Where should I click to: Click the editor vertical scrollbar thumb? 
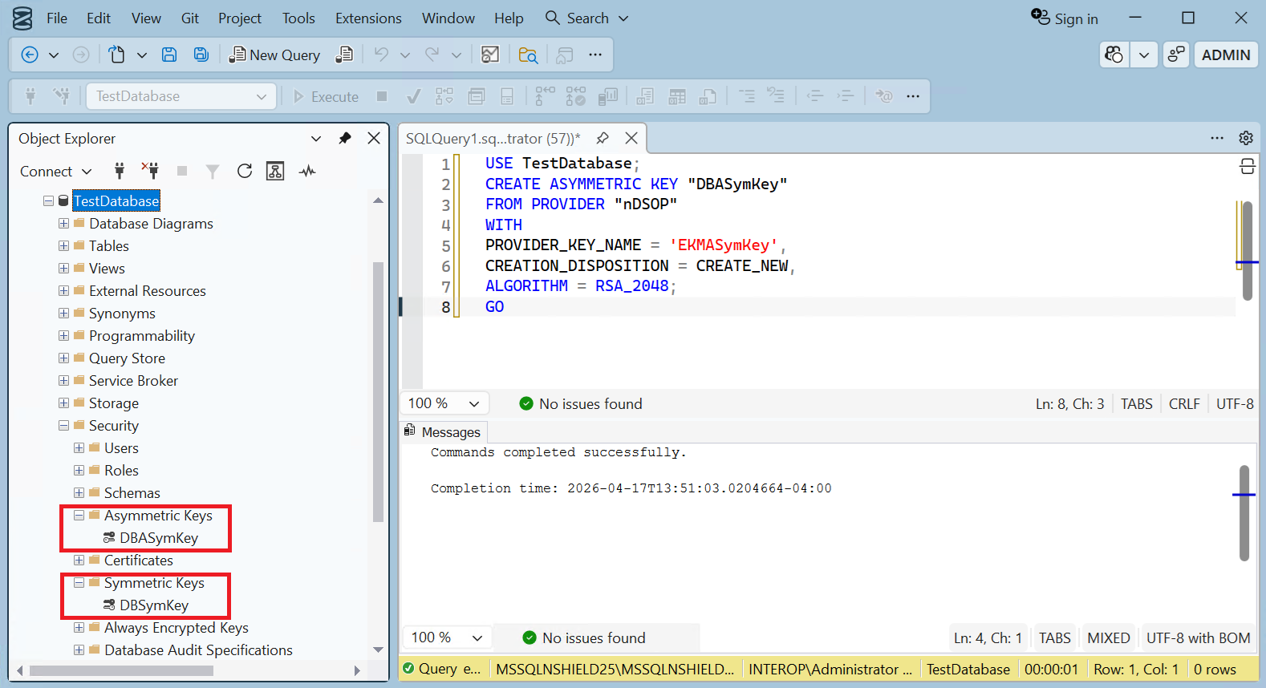[x=1247, y=251]
